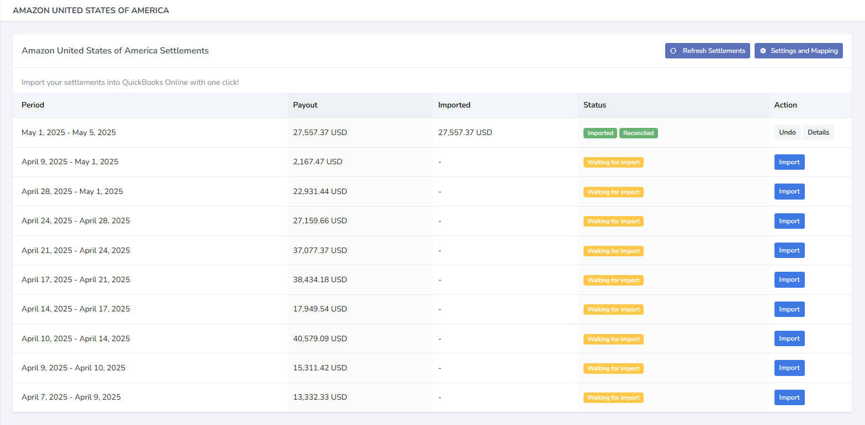Select period April 9, 2025 - May 1, 2025
This screenshot has width=865, height=425.
pos(70,162)
